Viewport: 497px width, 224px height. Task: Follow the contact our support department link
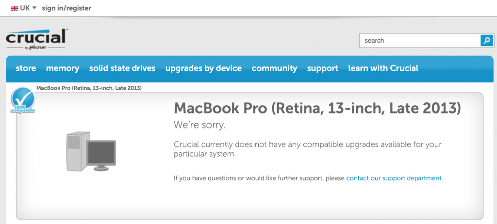tap(394, 178)
